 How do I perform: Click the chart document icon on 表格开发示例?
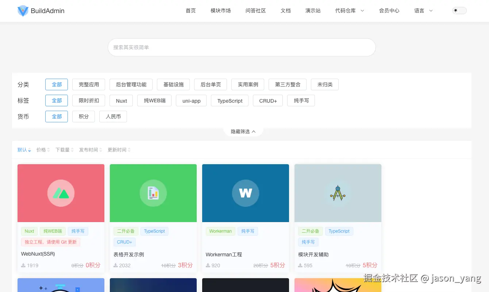[153, 193]
